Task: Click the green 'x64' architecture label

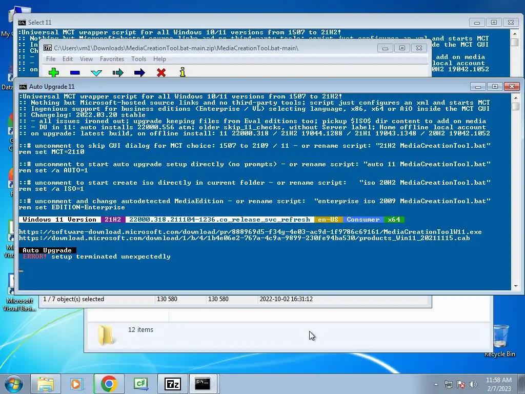Action: 394,220
